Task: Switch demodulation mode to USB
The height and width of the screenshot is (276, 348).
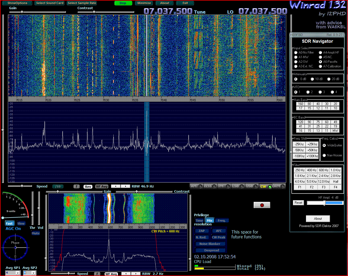Action: pyautogui.click(x=251, y=186)
